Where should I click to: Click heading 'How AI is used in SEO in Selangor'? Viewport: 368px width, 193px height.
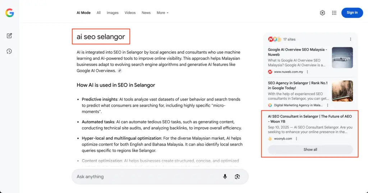[116, 85]
